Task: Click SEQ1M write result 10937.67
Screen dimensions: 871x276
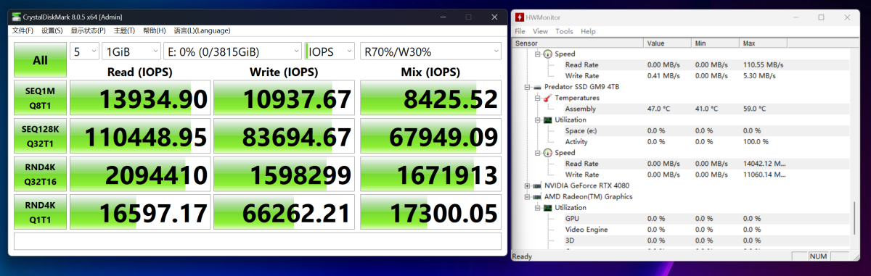Action: [284, 98]
